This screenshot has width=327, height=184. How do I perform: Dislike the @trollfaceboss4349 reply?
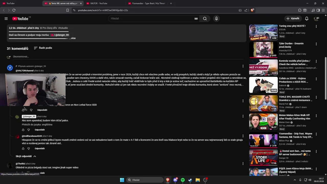tap(29, 148)
